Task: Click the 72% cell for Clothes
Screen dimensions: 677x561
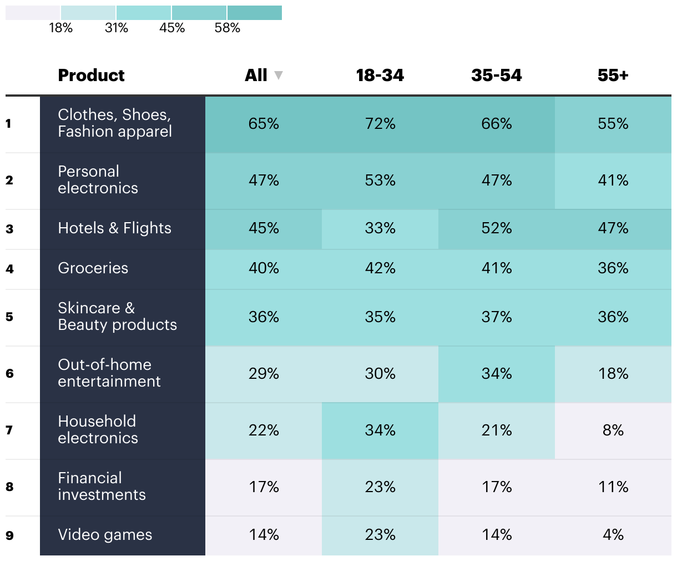Action: 380,124
